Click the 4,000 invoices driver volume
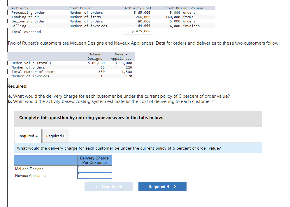Image resolution: width=290 pixels, height=207 pixels. (x=184, y=26)
